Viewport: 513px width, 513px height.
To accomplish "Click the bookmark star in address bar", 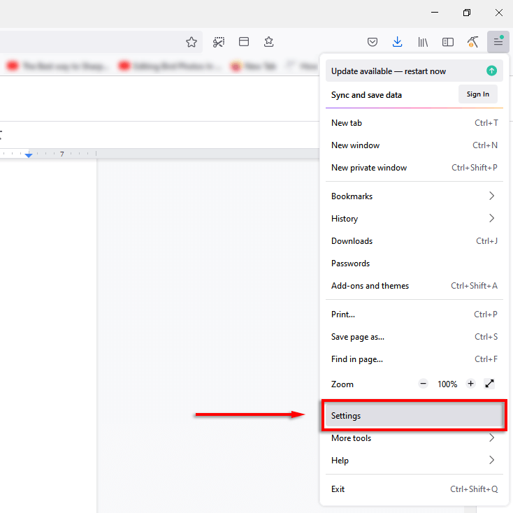I will click(x=192, y=42).
